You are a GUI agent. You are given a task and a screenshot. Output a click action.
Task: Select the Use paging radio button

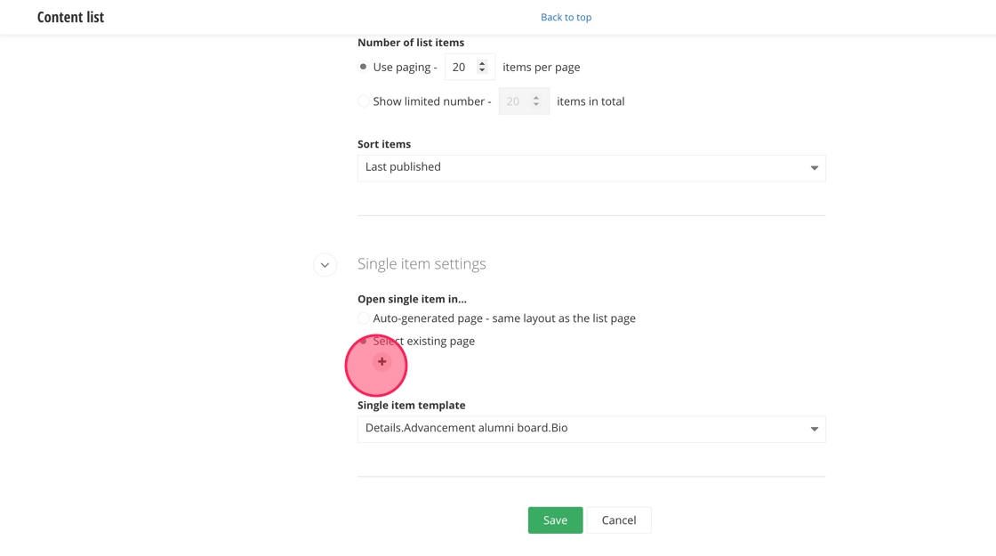pos(364,68)
